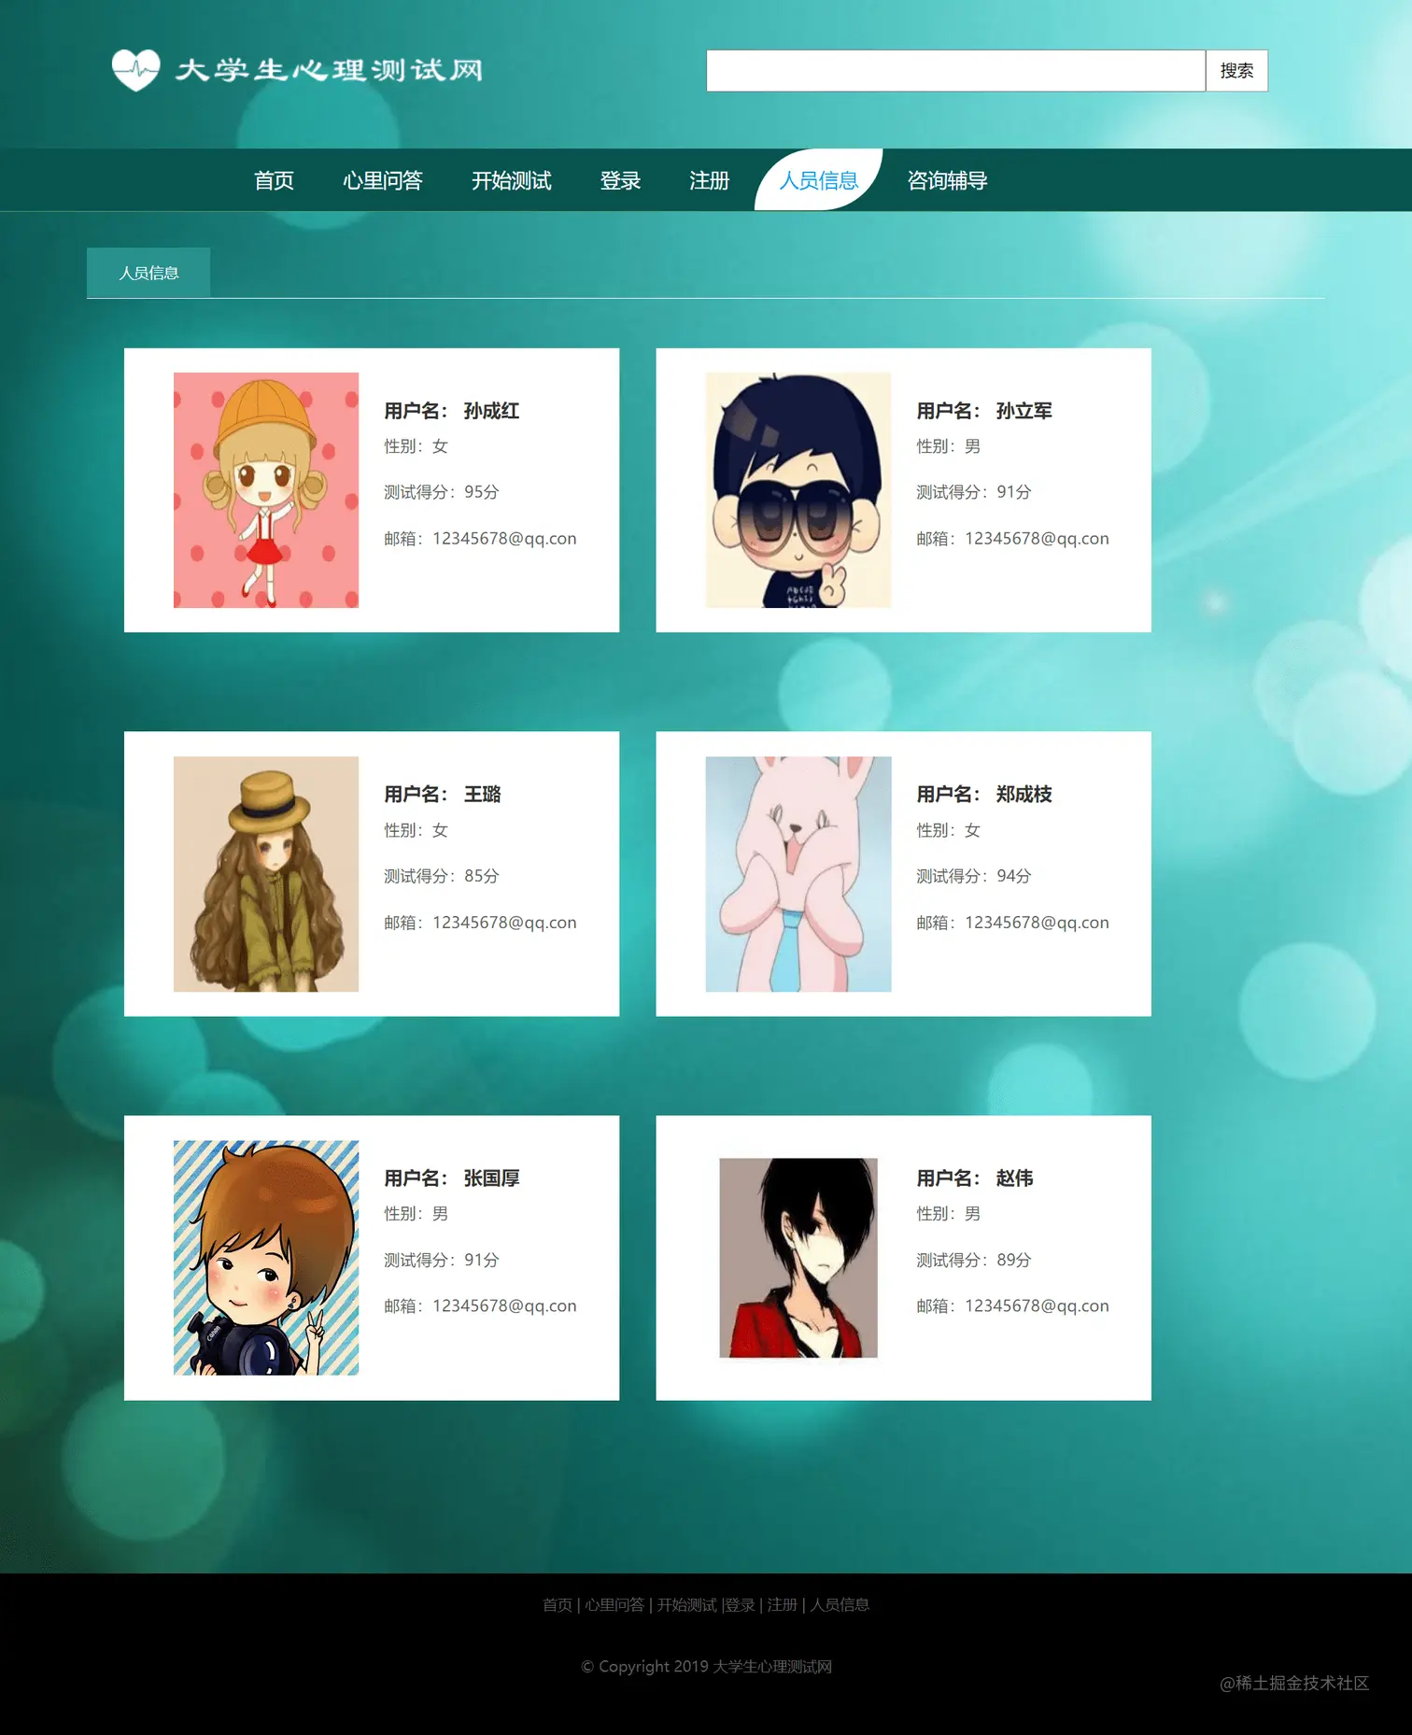Click 测试得分：89分 on 赵伟's card

[974, 1260]
